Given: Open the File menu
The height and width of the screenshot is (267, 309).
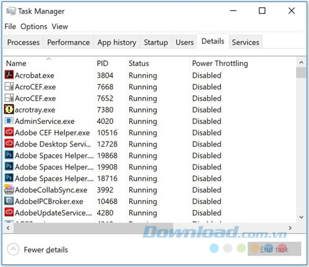Looking at the screenshot, I should [10, 27].
